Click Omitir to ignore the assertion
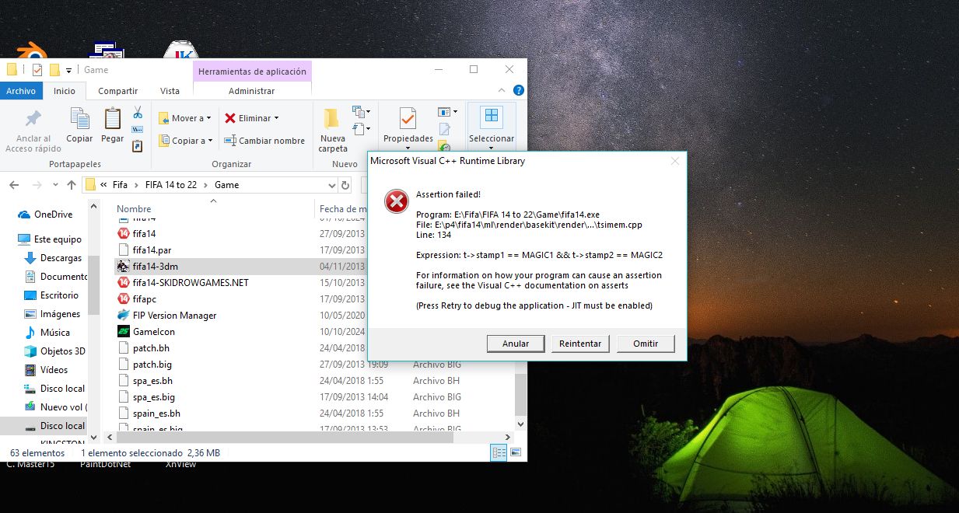 646,344
